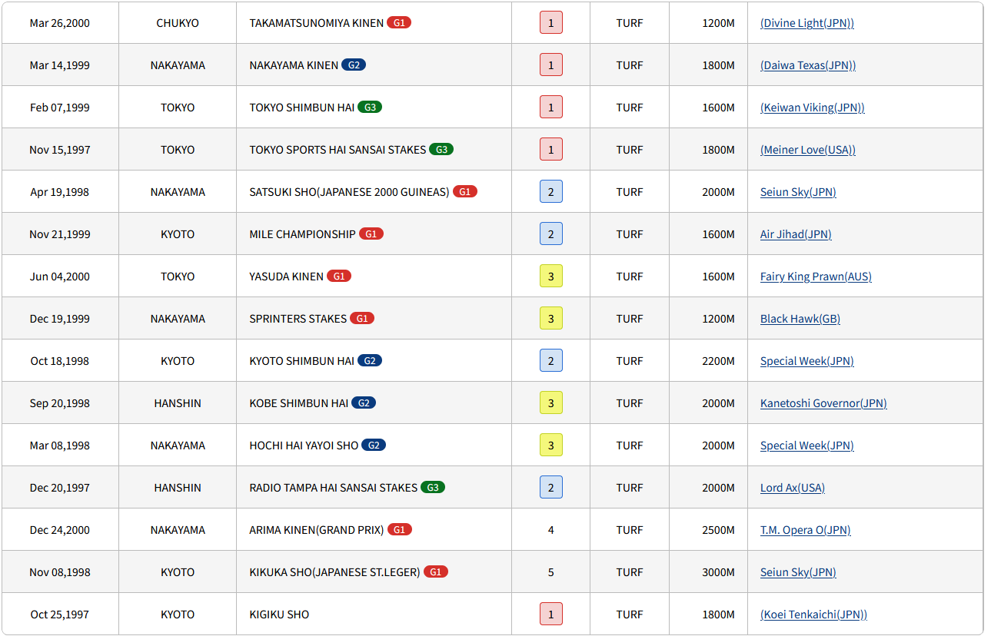The image size is (991, 636).
Task: Click the 1st-place badge in the Nakayama Kinen row
Action: pyautogui.click(x=551, y=65)
